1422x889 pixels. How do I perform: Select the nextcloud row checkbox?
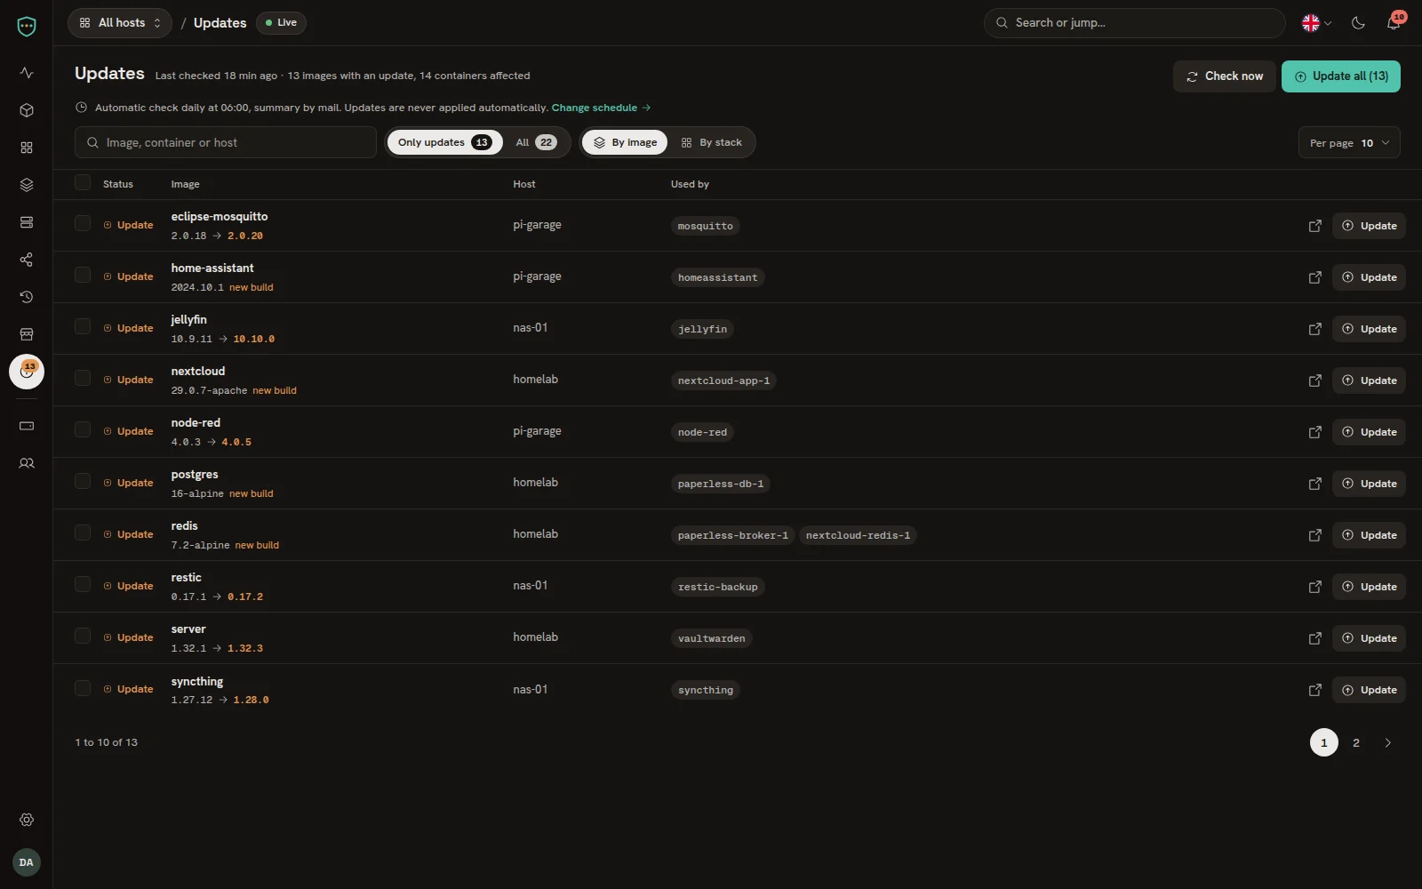click(x=83, y=378)
